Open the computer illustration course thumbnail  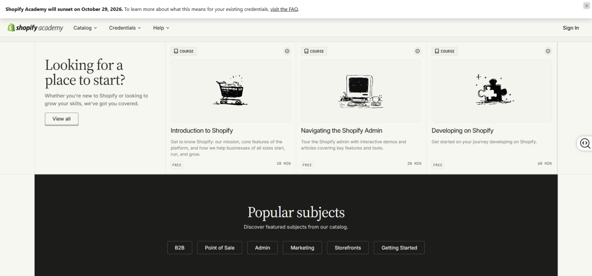click(x=361, y=91)
